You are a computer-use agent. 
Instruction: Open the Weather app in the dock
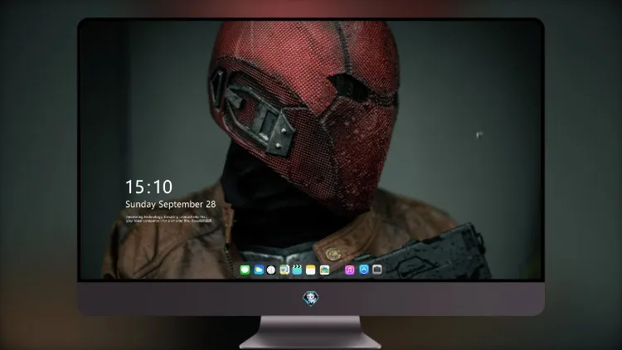(259, 270)
